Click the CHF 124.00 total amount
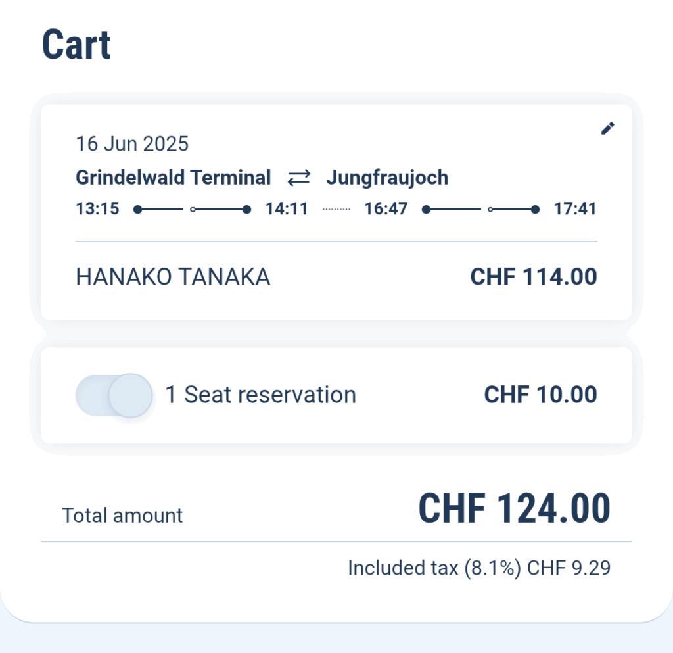The width and height of the screenshot is (673, 653). click(x=514, y=509)
